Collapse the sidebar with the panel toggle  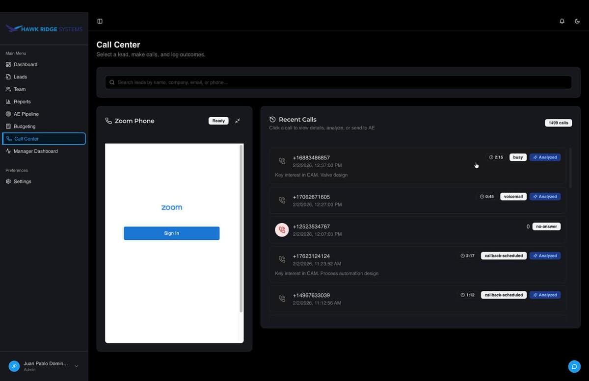pos(100,21)
